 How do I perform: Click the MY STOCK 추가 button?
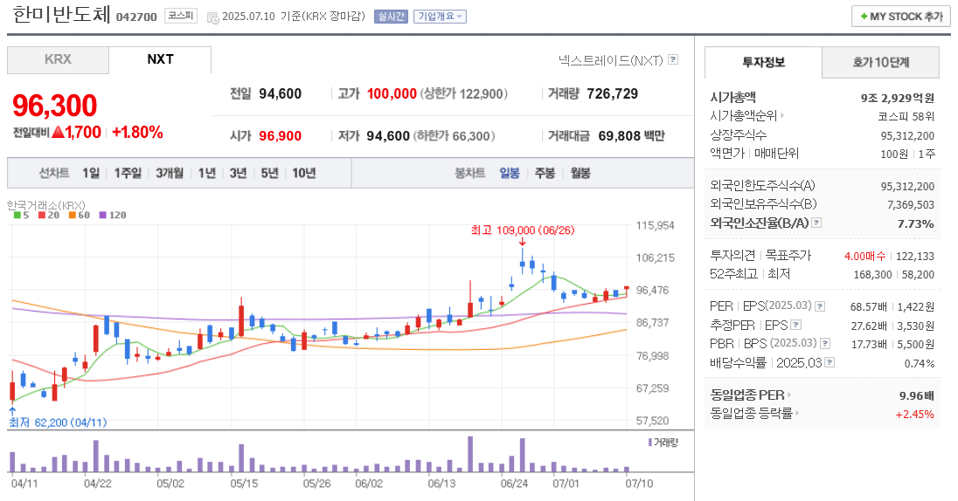[901, 17]
